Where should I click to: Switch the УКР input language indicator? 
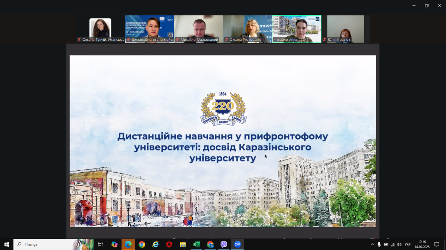pos(407,244)
